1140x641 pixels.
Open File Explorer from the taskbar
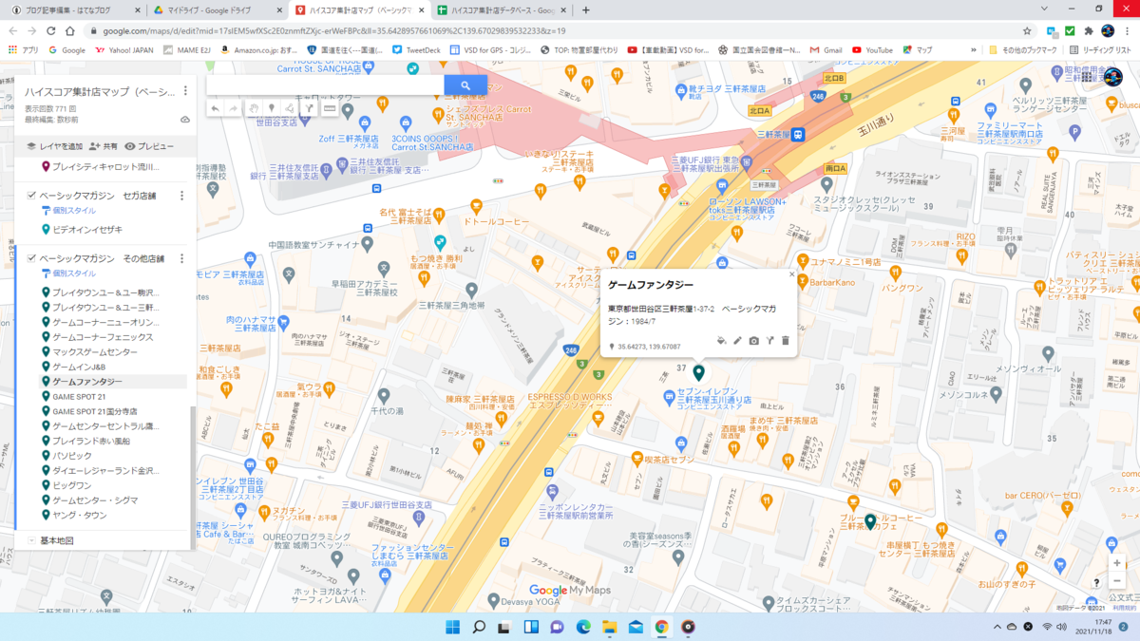coord(609,627)
